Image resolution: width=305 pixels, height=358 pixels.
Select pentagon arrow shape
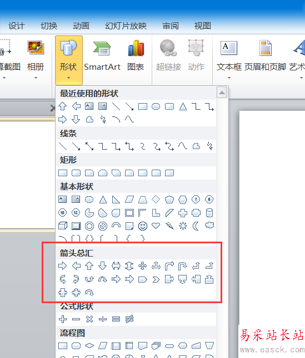tap(143, 279)
